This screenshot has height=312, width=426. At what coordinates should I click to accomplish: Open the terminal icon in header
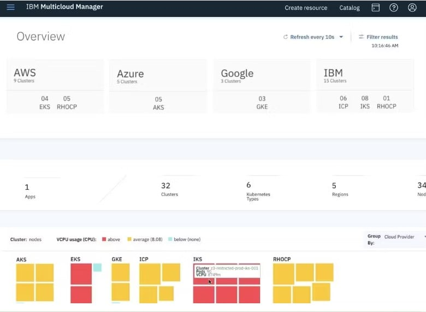375,8
